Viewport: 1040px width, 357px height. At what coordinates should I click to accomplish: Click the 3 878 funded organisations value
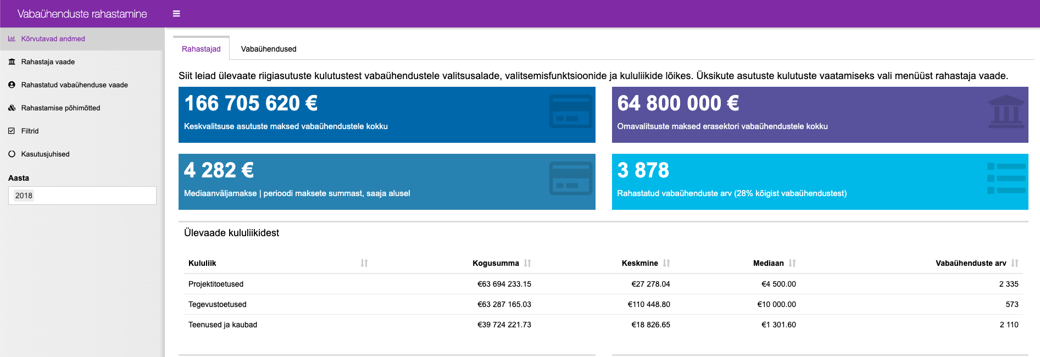tap(643, 170)
